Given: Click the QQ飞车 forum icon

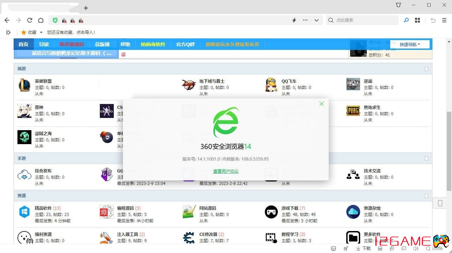Looking at the screenshot, I should point(271,85).
